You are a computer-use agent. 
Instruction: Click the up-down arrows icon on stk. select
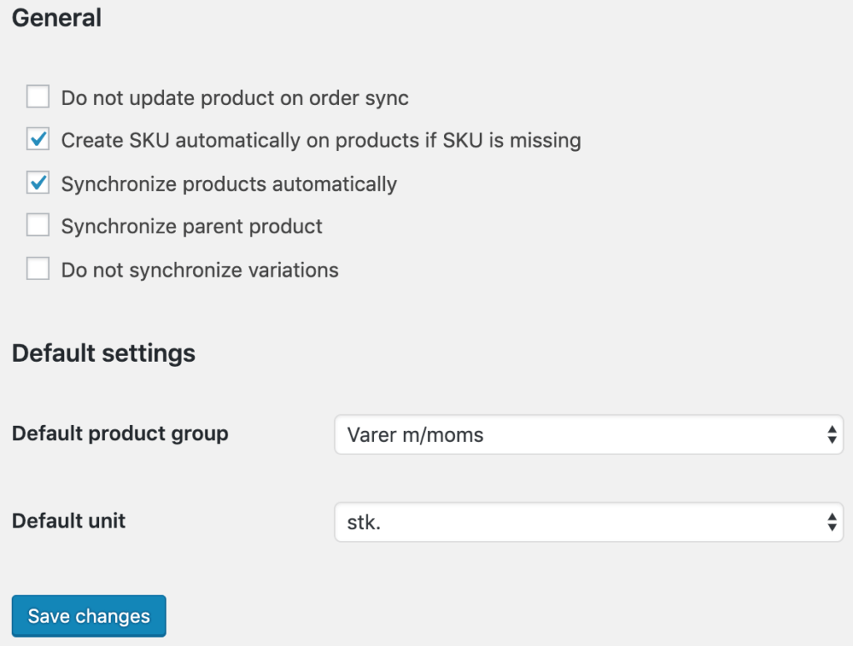pos(832,522)
